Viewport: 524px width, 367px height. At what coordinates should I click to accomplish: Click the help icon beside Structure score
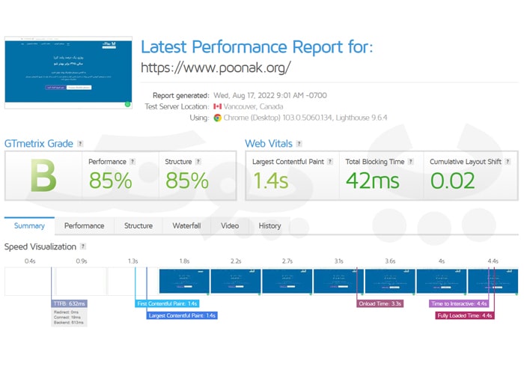coord(198,162)
